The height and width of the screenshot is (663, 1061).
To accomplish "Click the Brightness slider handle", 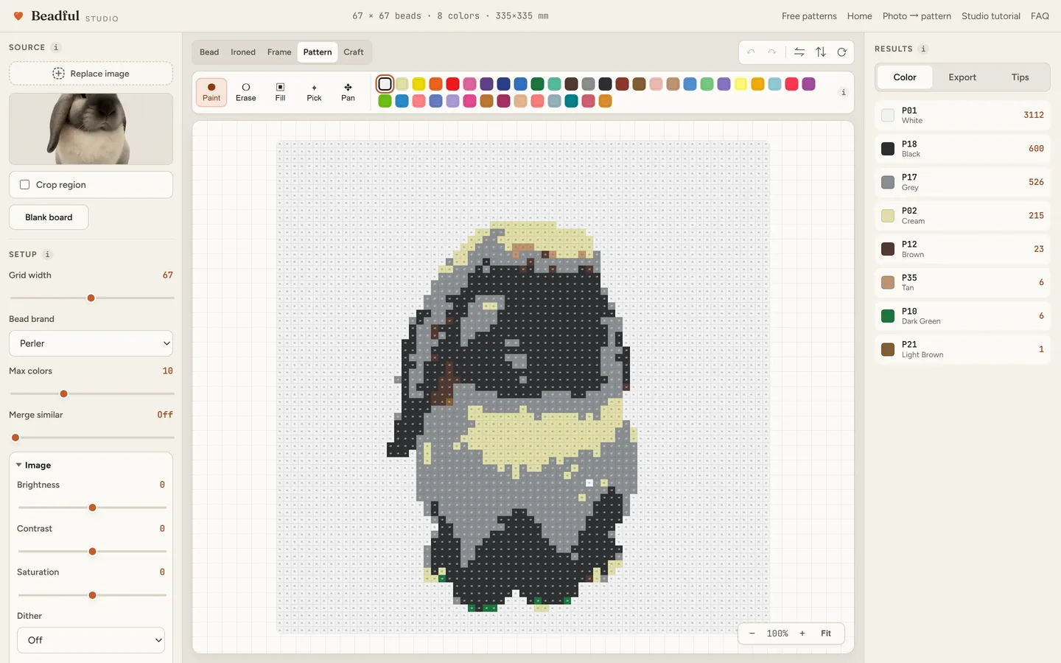I will pos(92,508).
